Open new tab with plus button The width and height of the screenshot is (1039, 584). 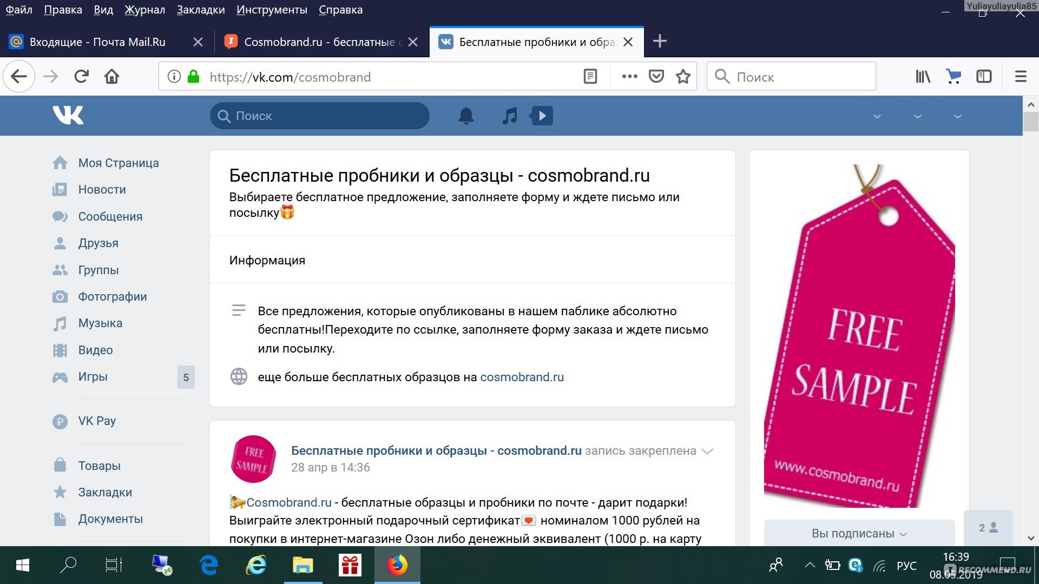(660, 41)
